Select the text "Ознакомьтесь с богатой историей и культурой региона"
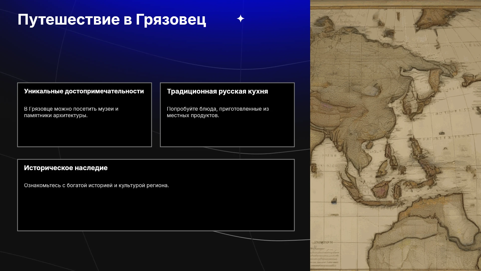Viewport: 481px width, 271px height. tap(96, 185)
